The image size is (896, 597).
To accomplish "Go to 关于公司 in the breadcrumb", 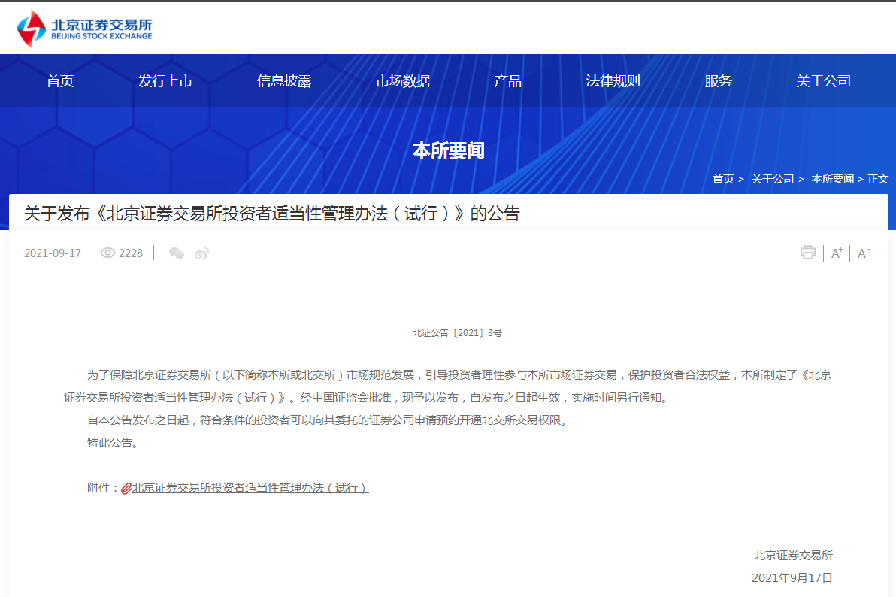I will pos(773,179).
